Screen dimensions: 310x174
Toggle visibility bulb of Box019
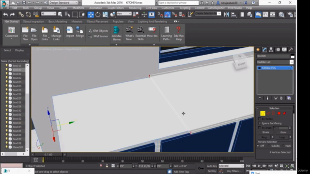6,66
